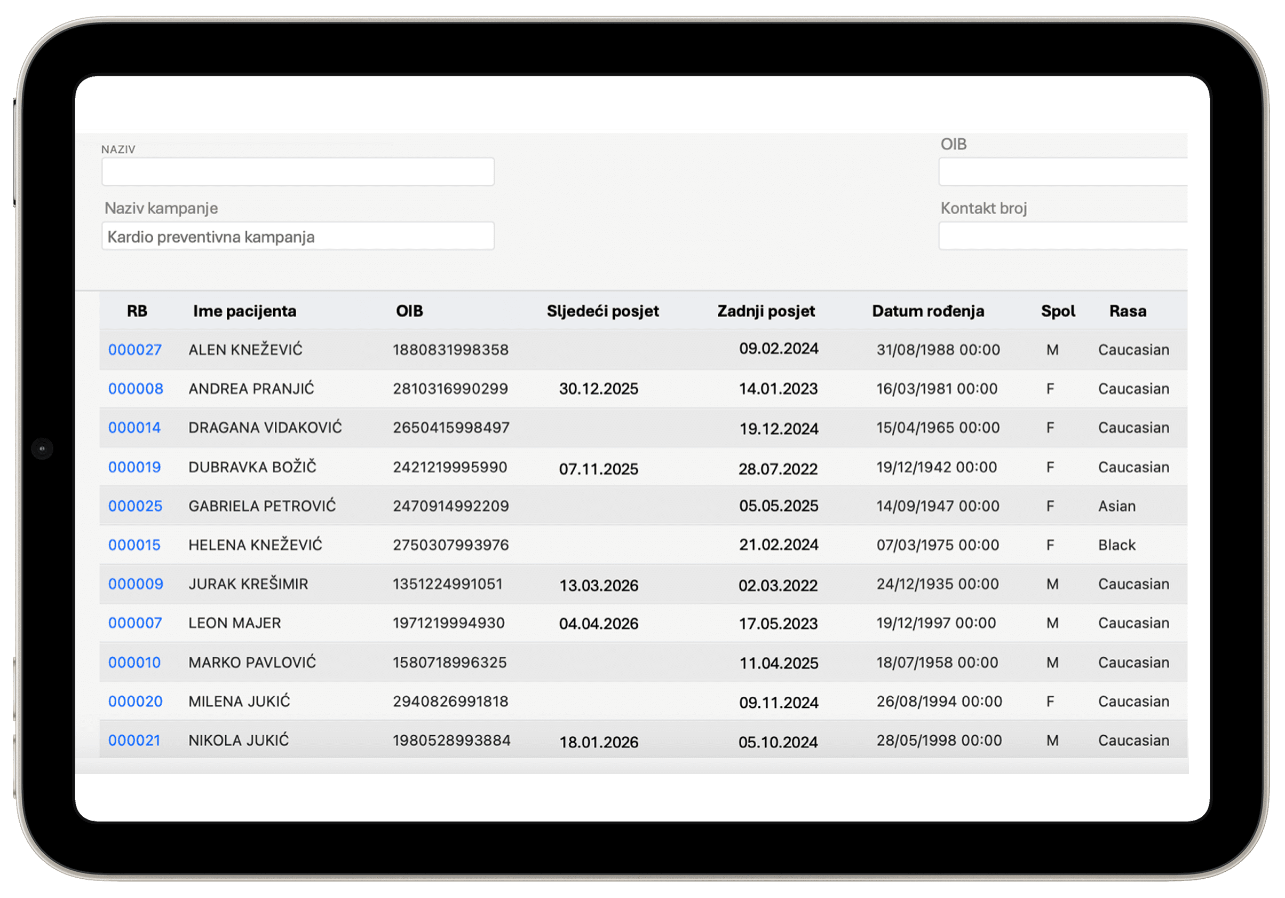Screen dimensions: 1285x898
Task: Open patient record 000019
Action: (x=134, y=467)
